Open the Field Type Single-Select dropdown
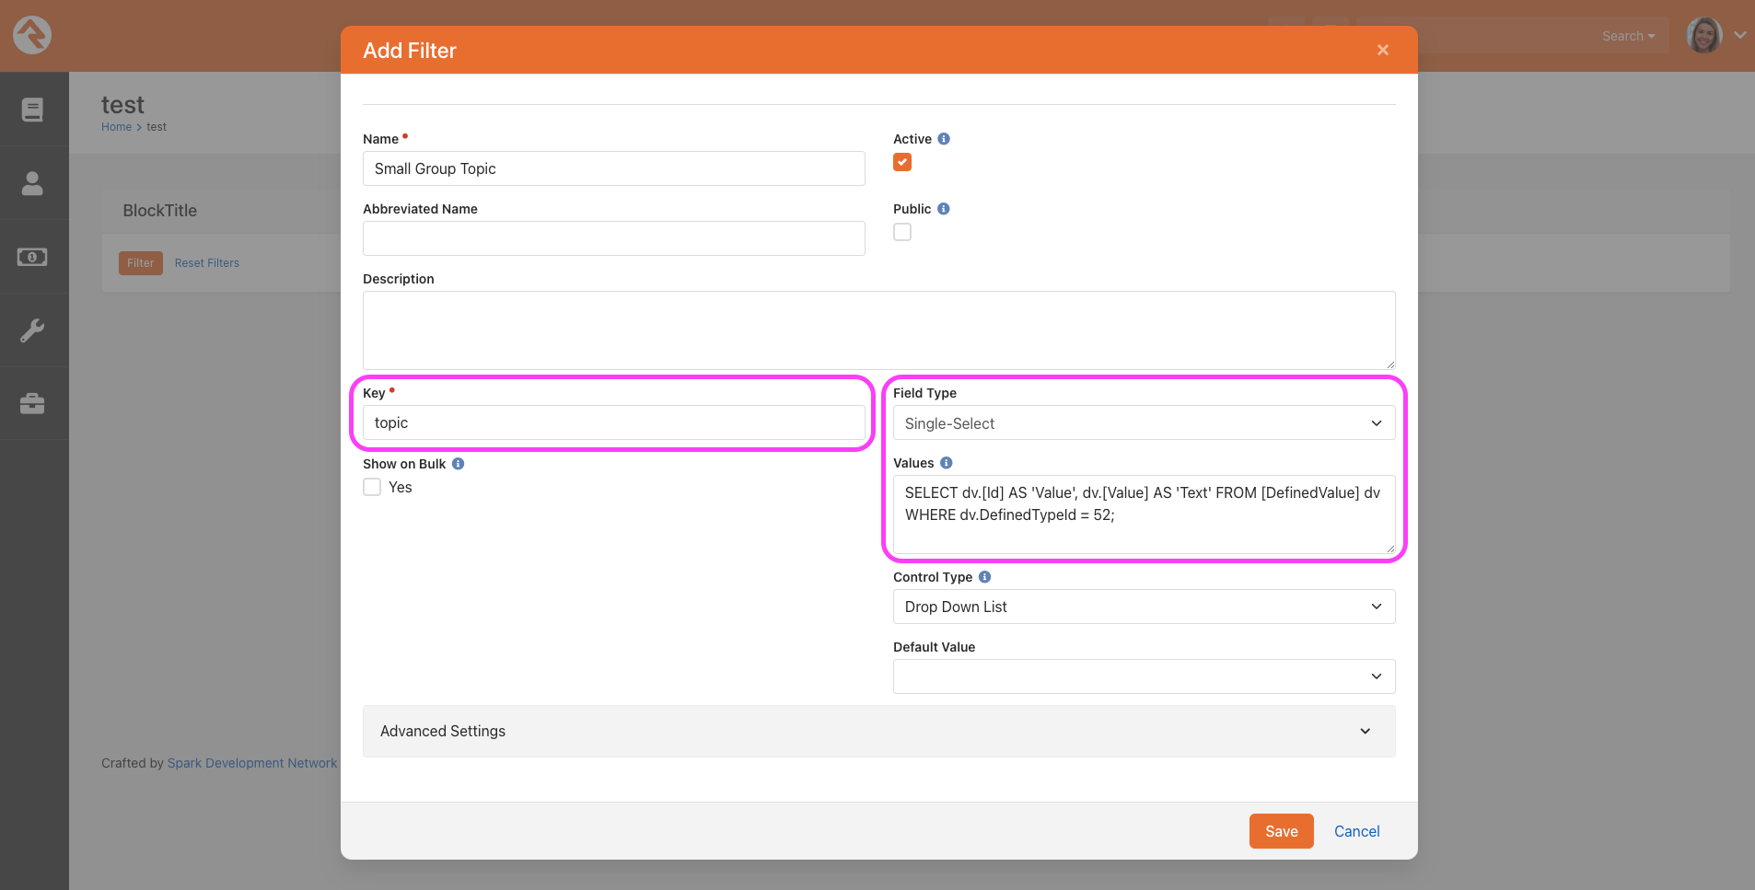 1145,423
